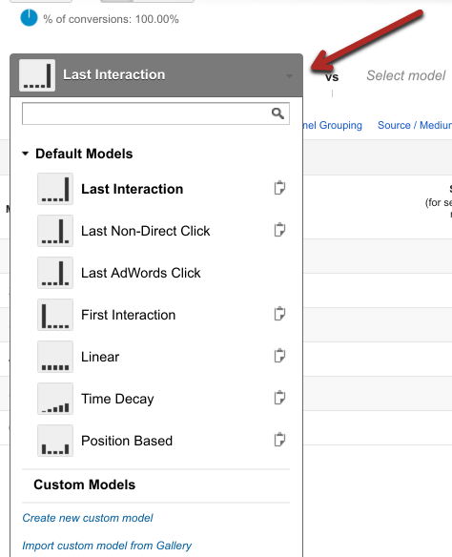The image size is (452, 557).
Task: Copy the Time Decay model
Action: [x=279, y=398]
